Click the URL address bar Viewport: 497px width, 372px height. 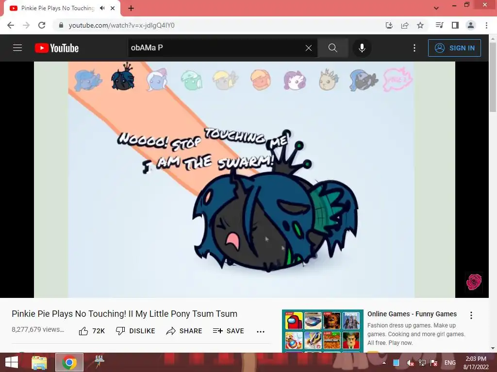click(x=219, y=25)
